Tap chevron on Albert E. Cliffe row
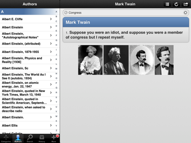191x143 pixels. (51, 19)
